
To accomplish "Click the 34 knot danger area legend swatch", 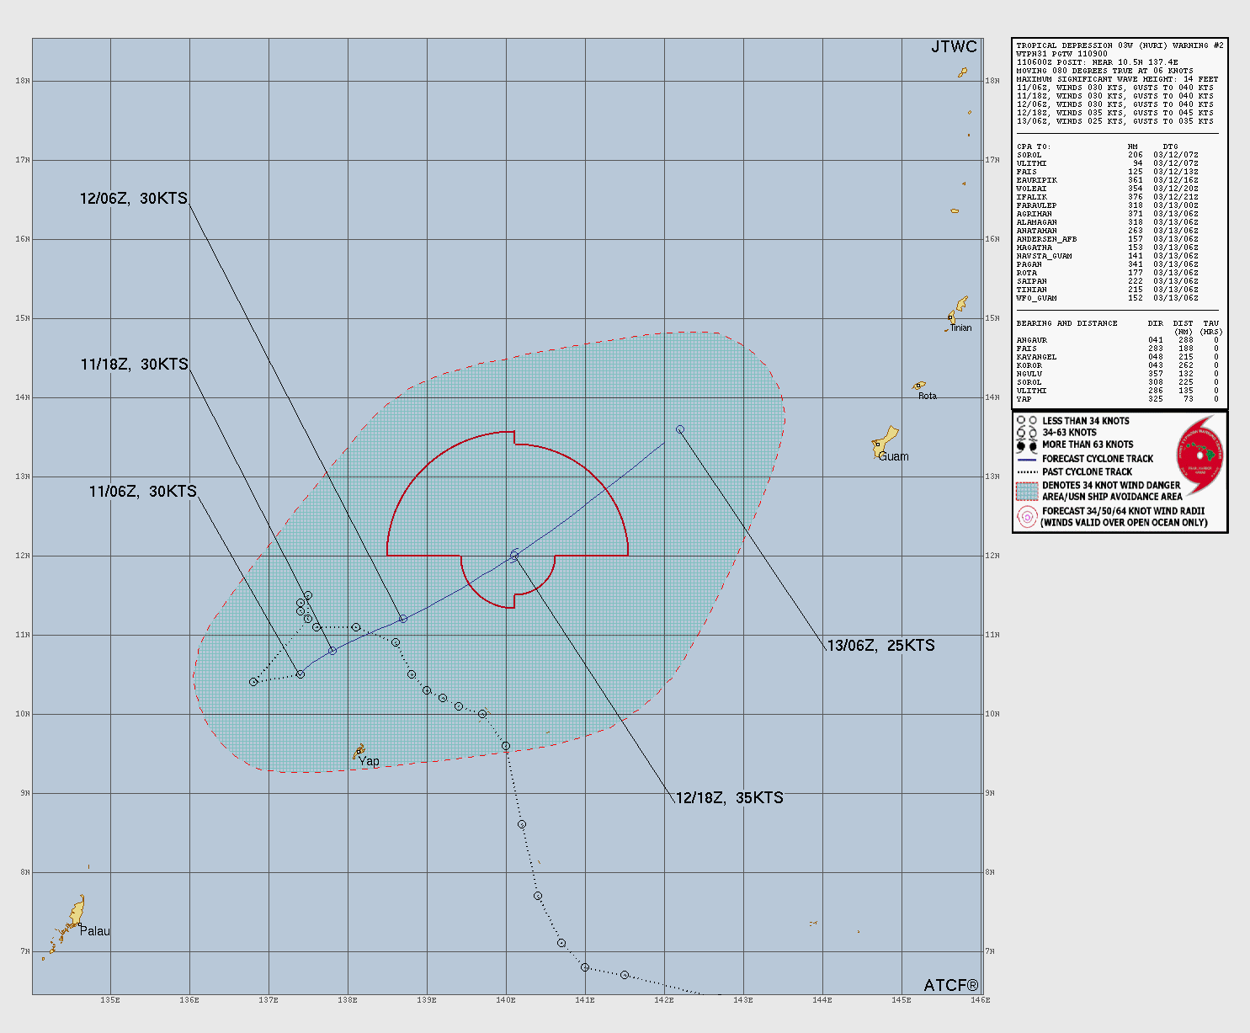I will [x=1027, y=491].
